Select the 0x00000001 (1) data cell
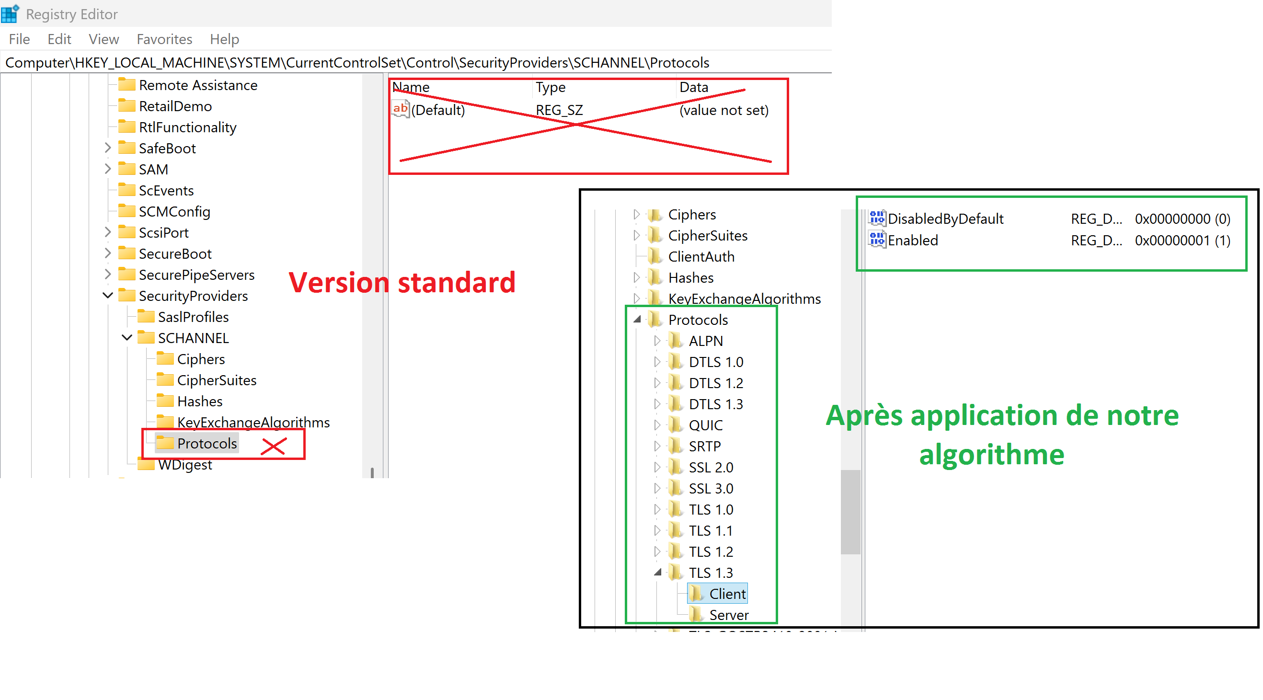The image size is (1263, 700). click(x=1183, y=240)
